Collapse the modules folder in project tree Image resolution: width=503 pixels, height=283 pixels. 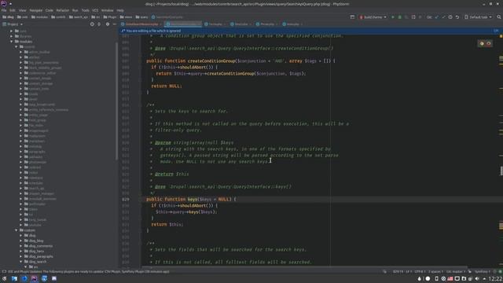(12, 42)
